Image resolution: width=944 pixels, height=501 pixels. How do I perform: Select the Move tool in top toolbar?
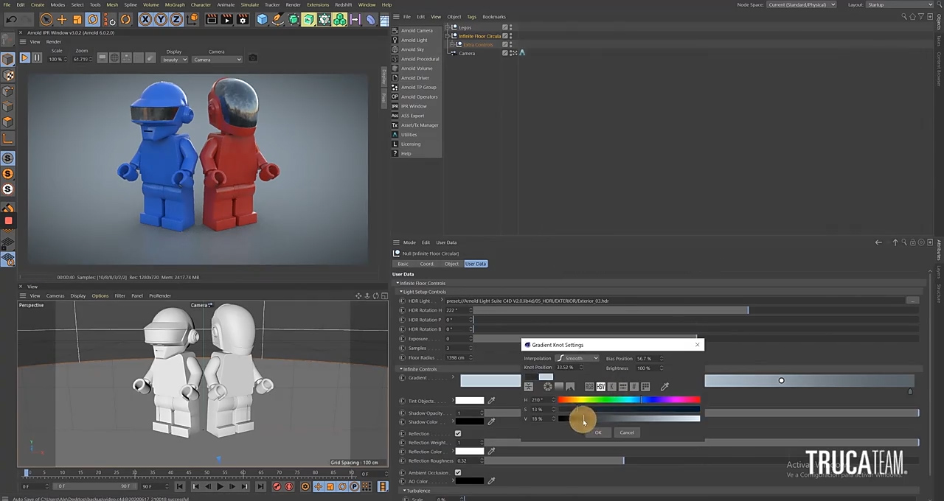[61, 20]
